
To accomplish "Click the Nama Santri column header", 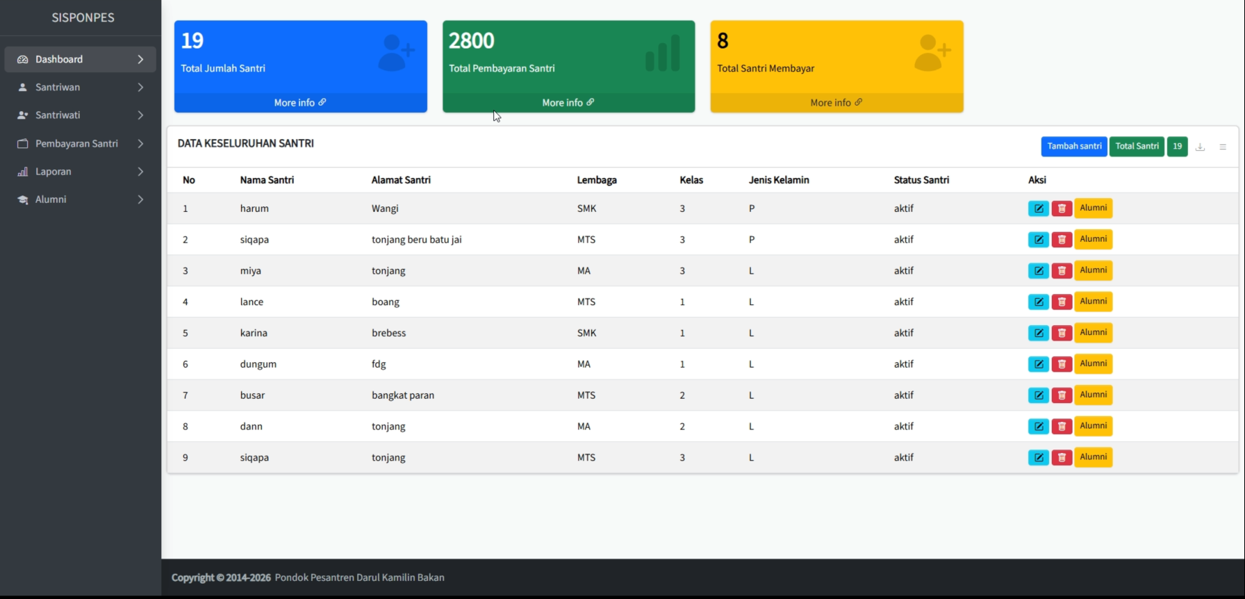I will 267,180.
